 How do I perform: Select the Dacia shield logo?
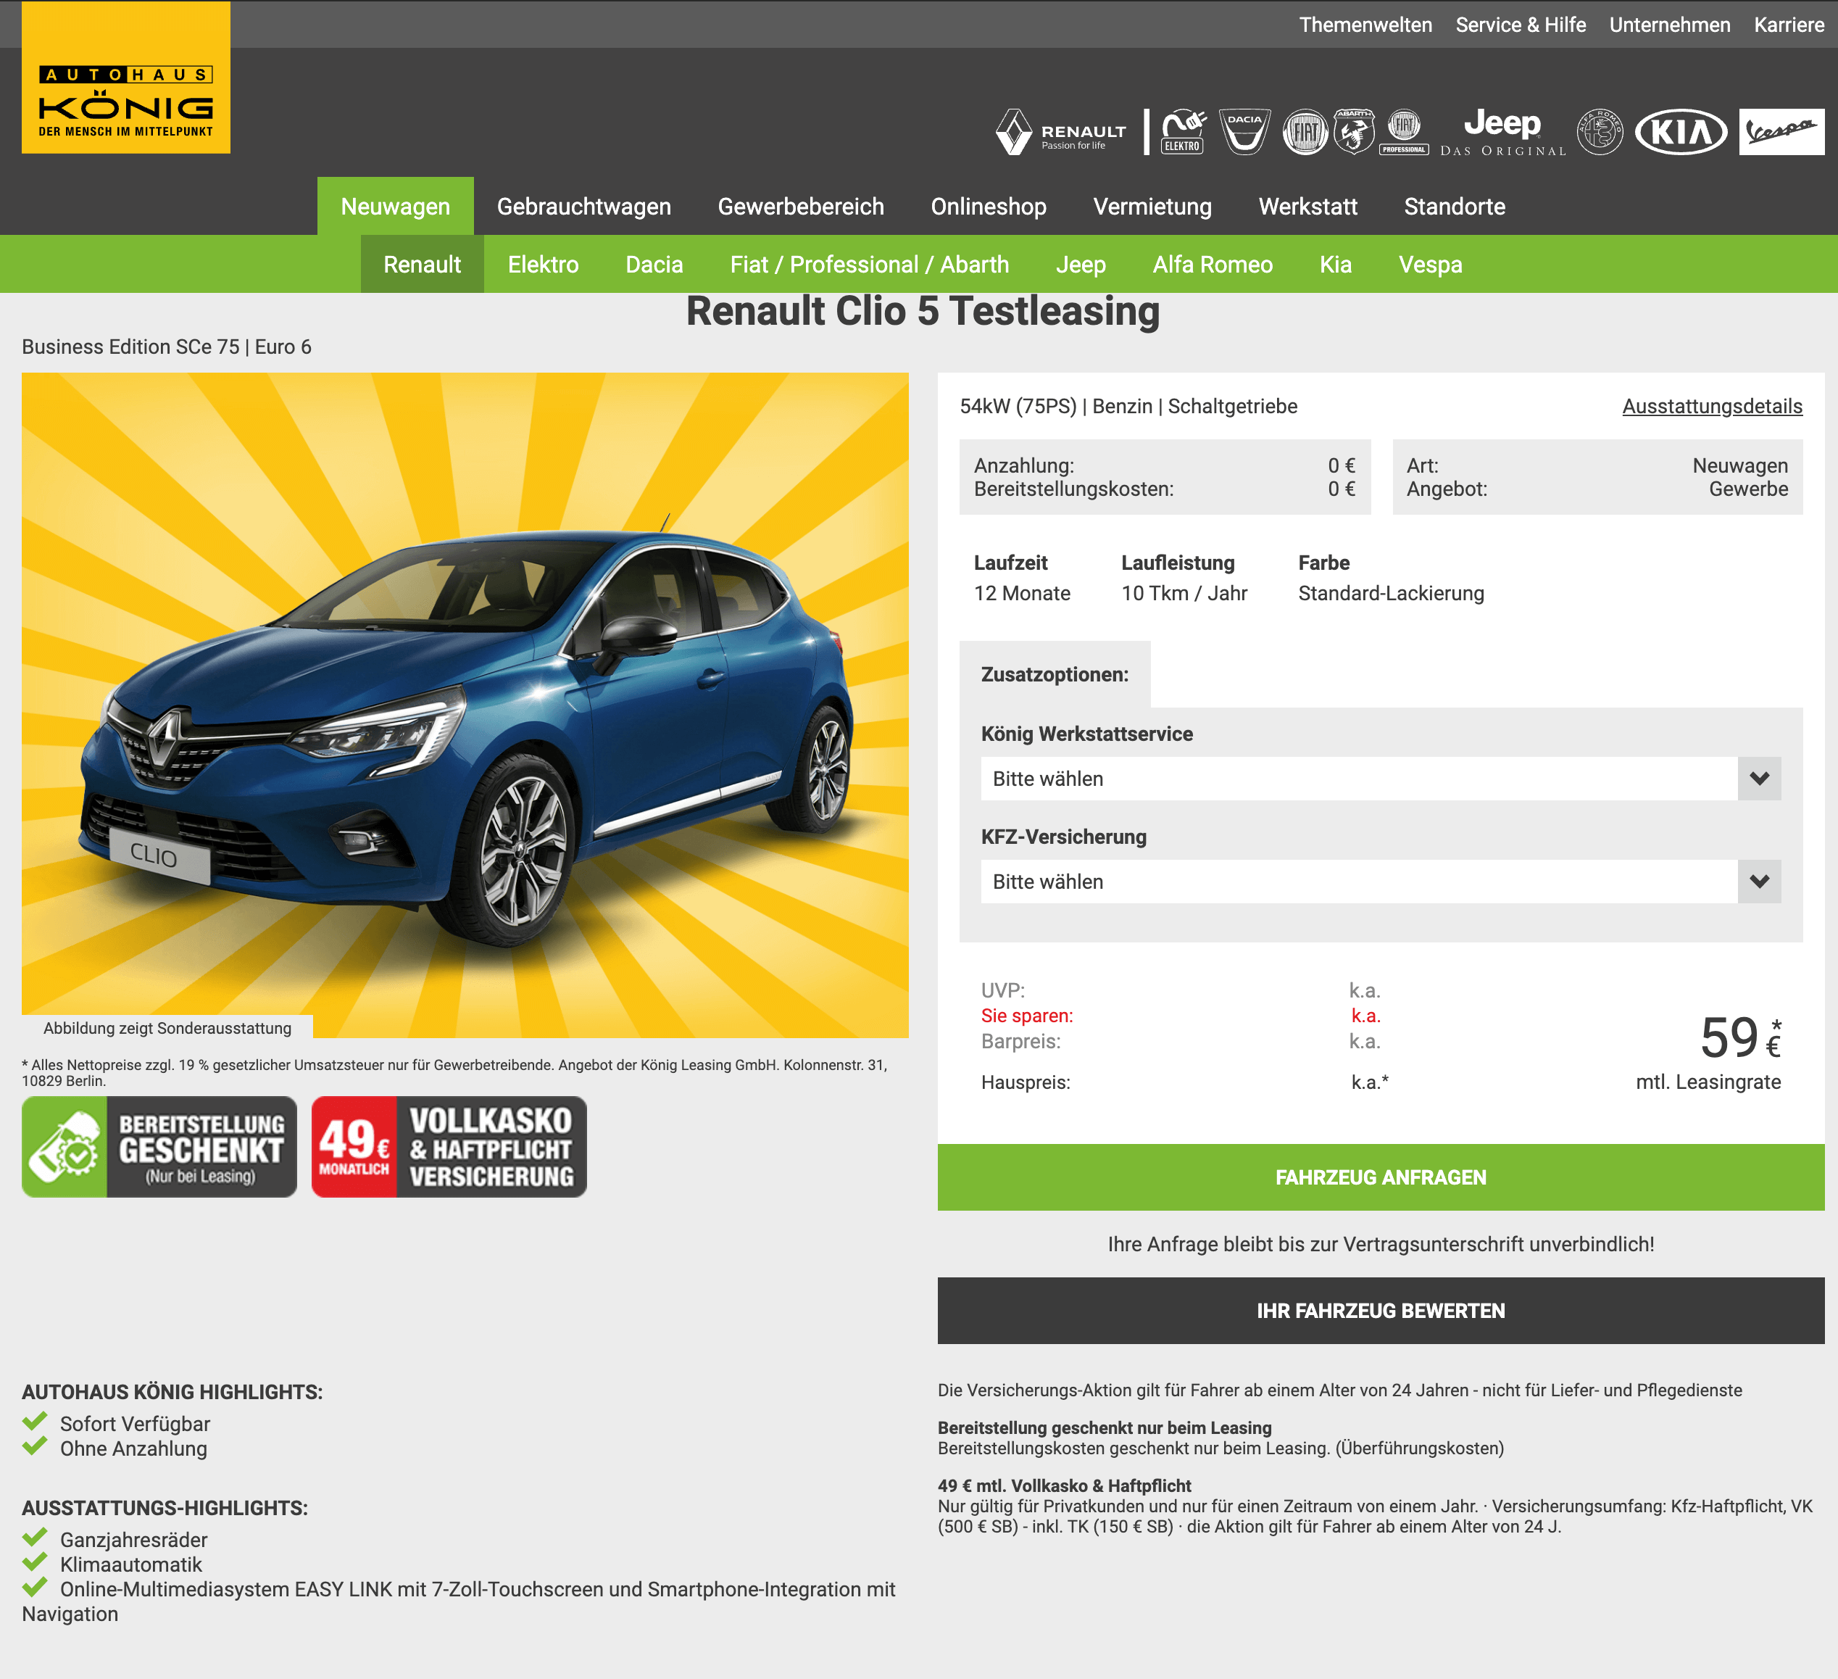point(1244,132)
